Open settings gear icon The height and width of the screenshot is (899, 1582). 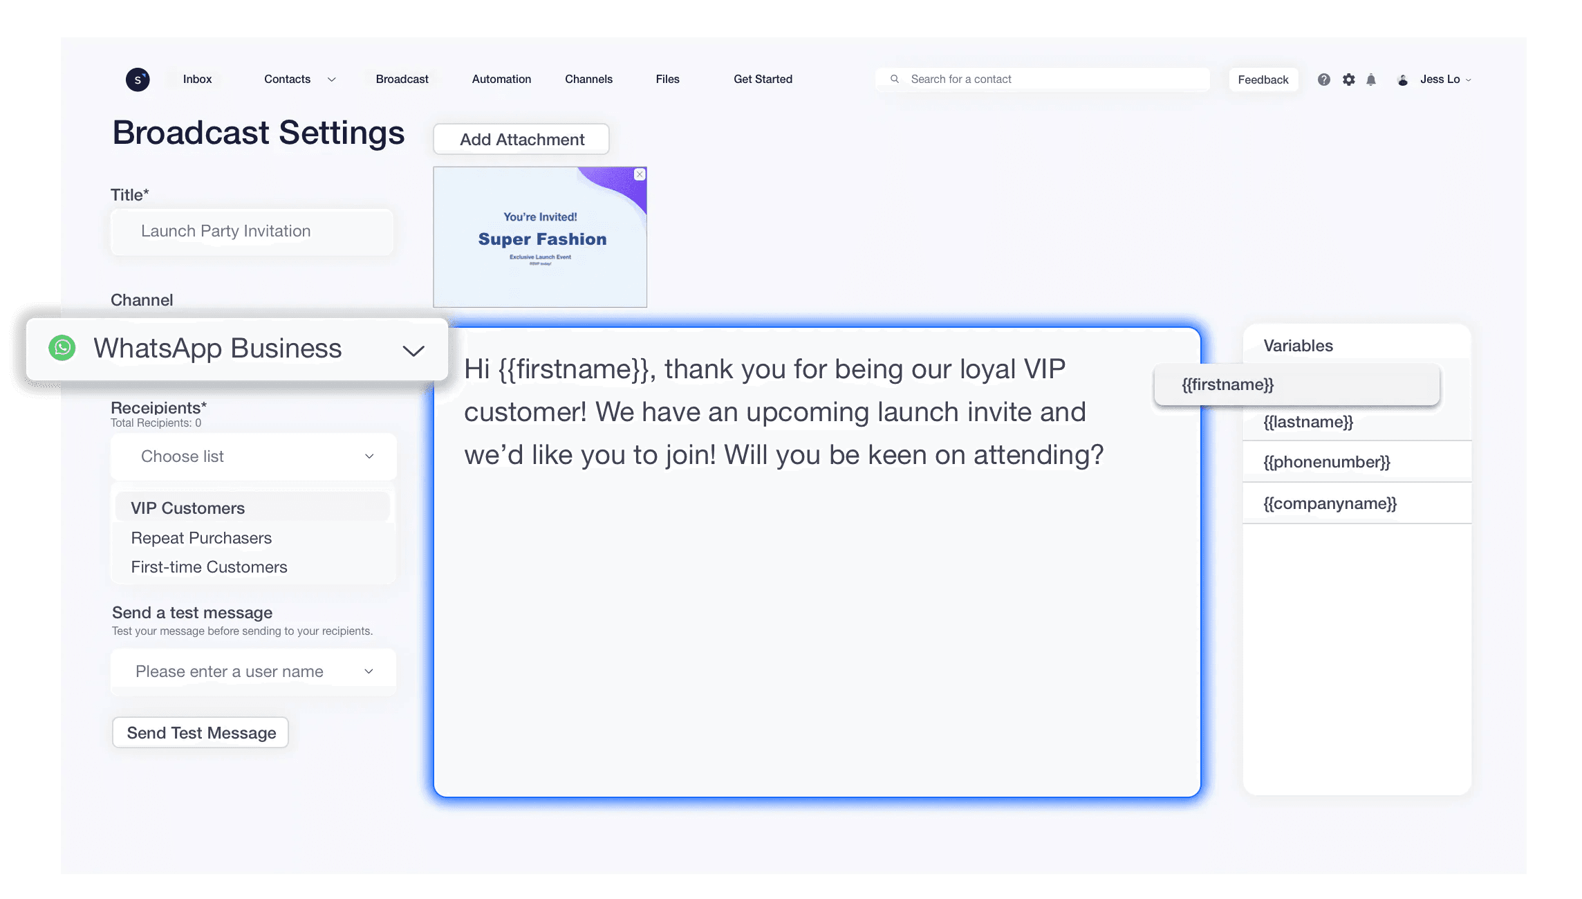pos(1348,80)
